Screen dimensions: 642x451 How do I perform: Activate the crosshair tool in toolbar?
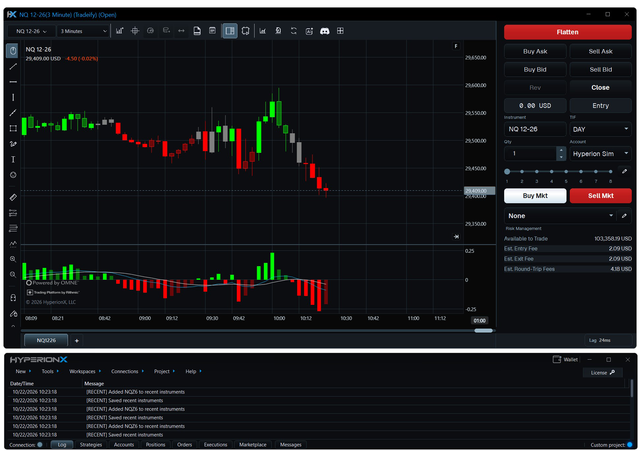(x=135, y=31)
